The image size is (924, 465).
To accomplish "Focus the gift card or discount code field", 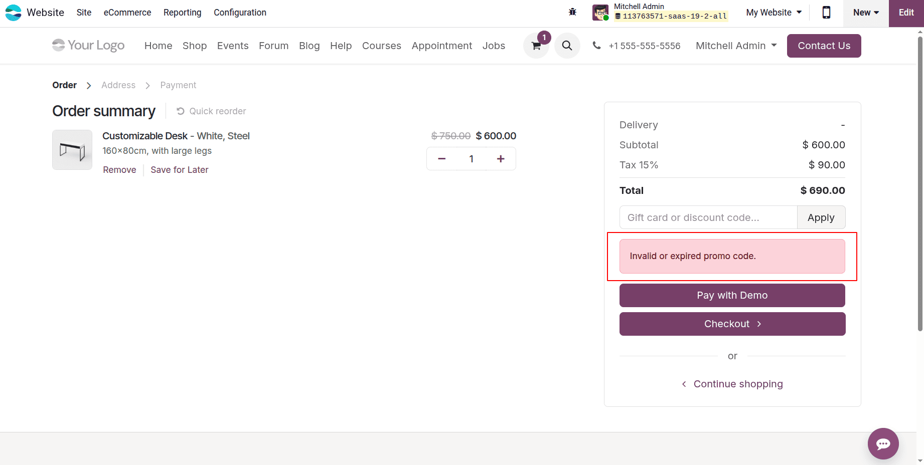I will (708, 217).
